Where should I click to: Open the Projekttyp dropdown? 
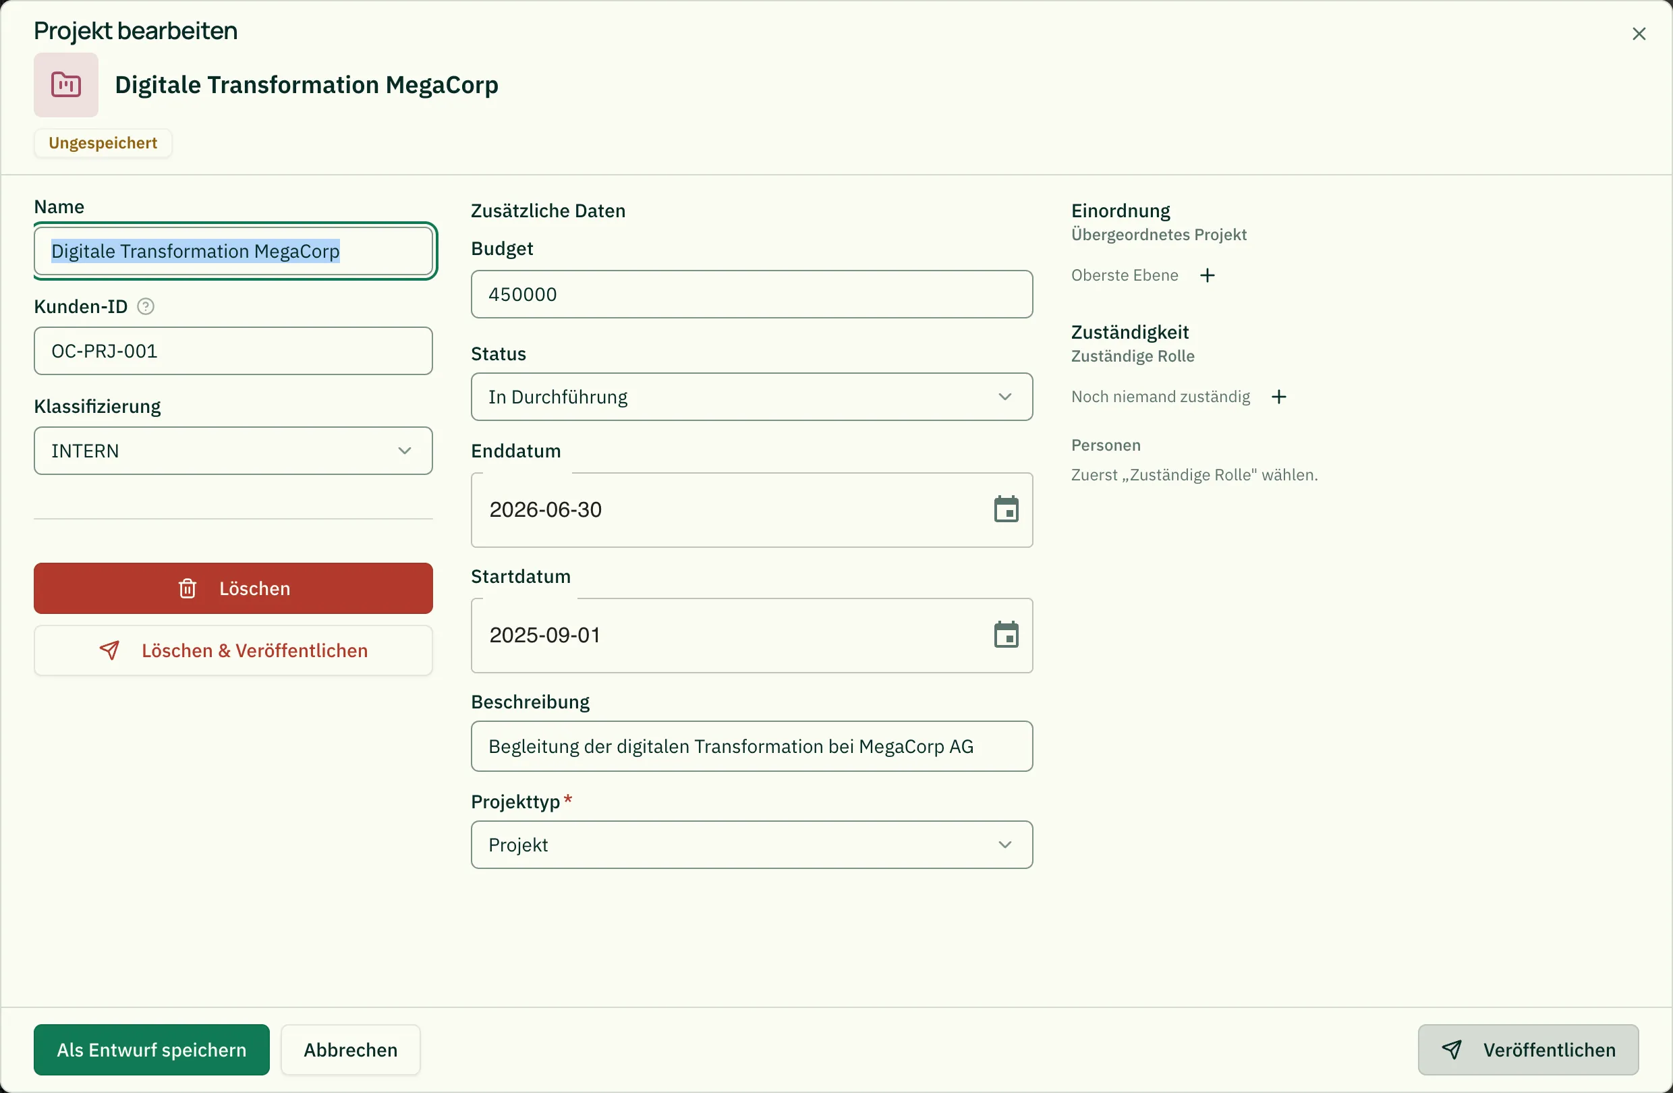[752, 845]
